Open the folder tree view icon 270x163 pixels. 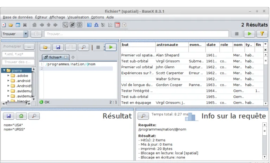(x=103, y=25)
